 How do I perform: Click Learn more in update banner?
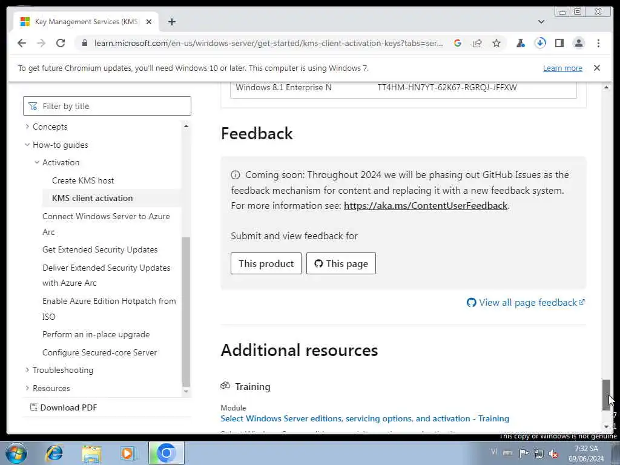562,68
